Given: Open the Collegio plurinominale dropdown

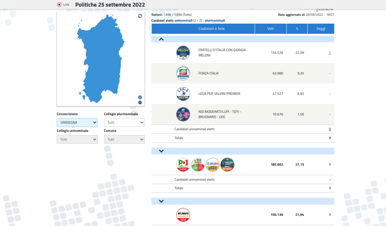Looking at the screenshot, I should tap(124, 123).
